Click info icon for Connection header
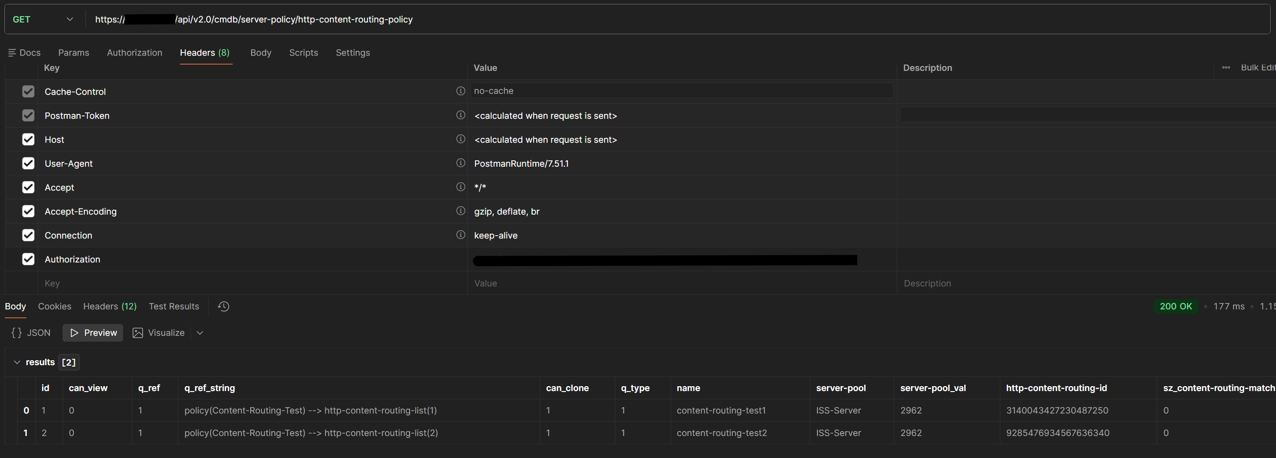 click(x=461, y=235)
